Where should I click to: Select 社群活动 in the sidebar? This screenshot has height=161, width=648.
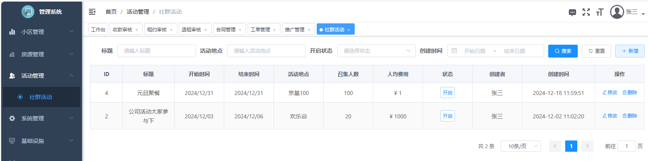coord(40,97)
